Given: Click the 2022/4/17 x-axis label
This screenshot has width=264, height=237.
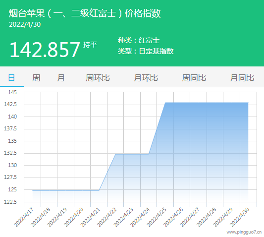Looking at the screenshot, I should pos(24,217).
